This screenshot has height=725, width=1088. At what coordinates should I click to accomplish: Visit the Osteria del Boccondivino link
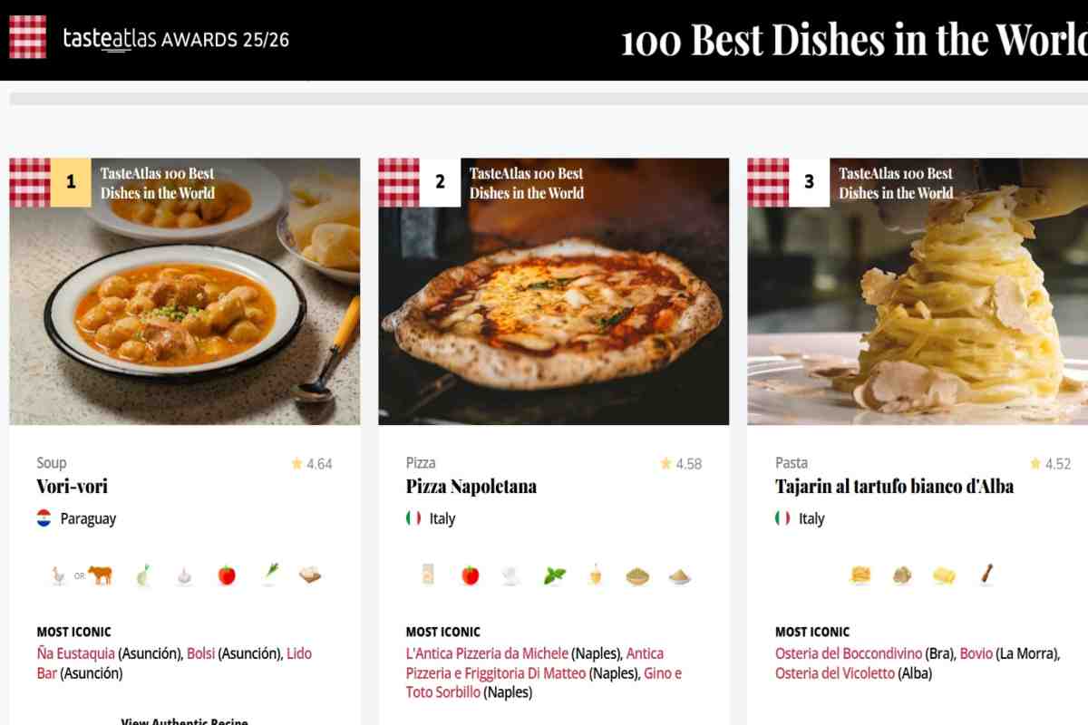[x=849, y=653]
